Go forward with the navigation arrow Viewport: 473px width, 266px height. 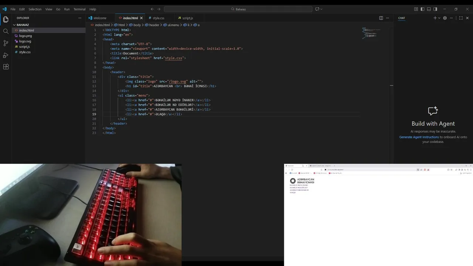[x=159, y=9]
